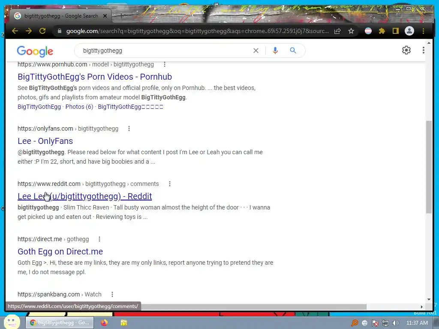Share this page from the address bar

[337, 31]
